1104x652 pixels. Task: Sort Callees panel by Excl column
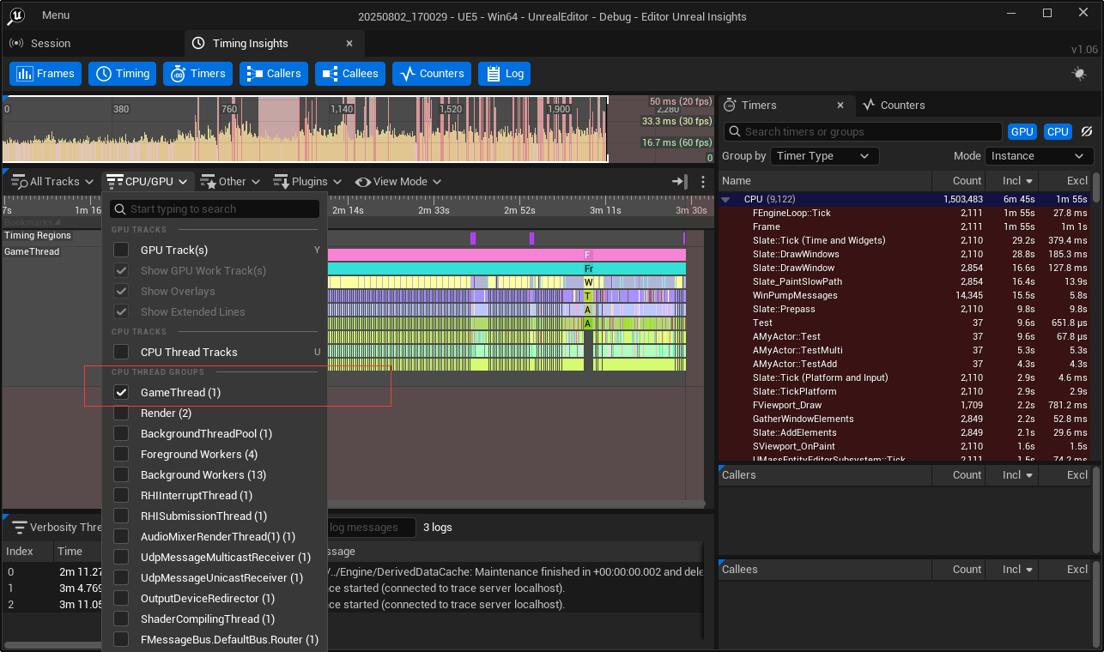click(1065, 570)
